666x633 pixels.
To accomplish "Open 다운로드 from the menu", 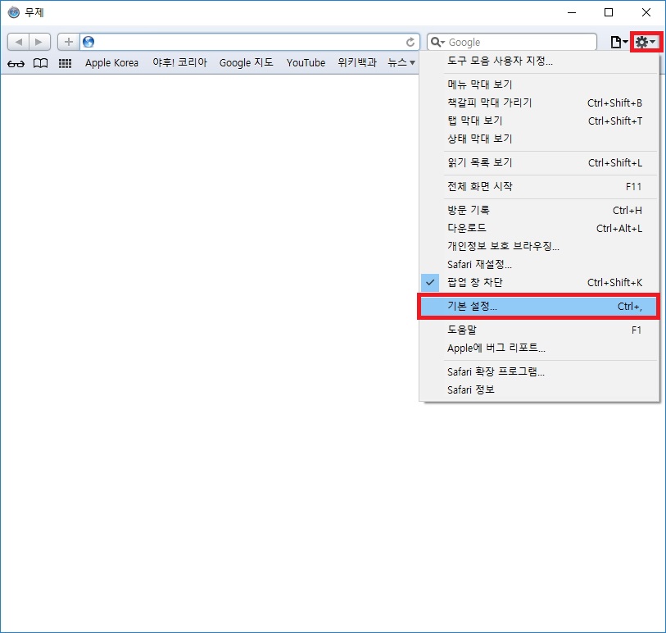I will click(x=539, y=228).
